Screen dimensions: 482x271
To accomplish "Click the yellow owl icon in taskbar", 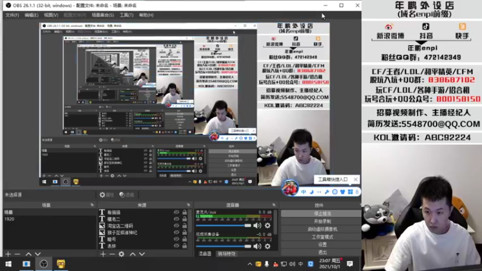I will point(61,264).
